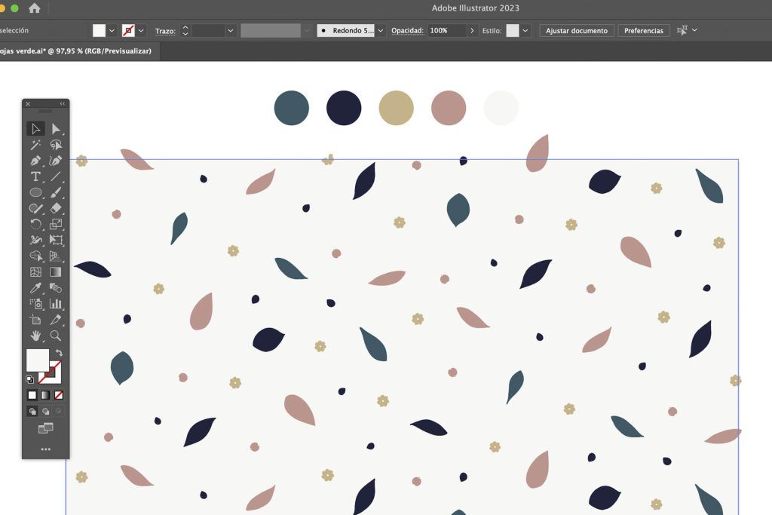The height and width of the screenshot is (515, 772).
Task: Swap fill and stroke colors
Action: point(59,353)
